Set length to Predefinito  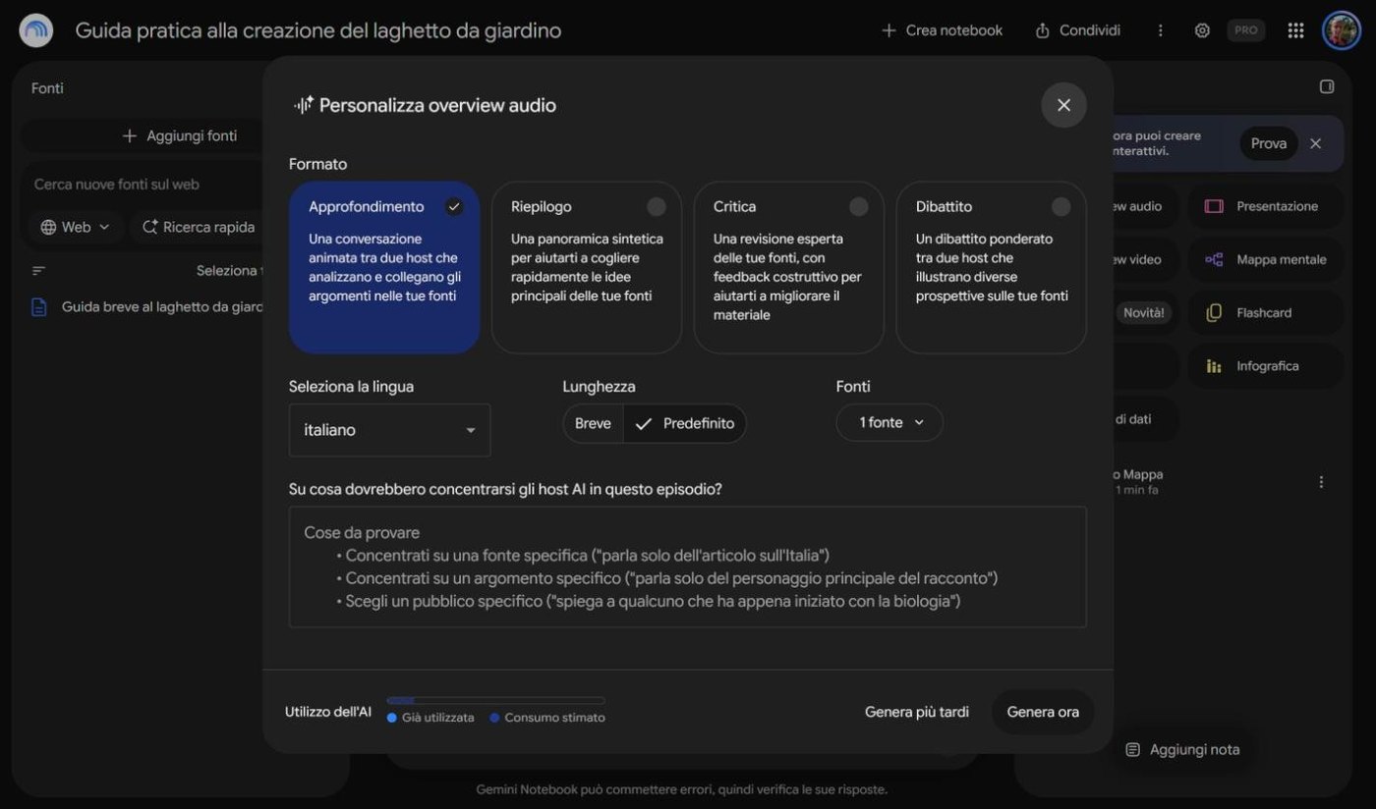(685, 423)
